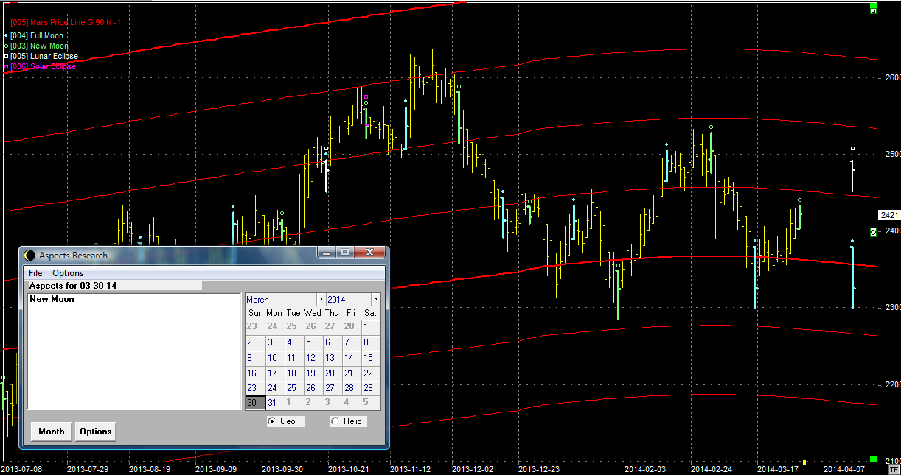
Task: Click the current price tag 2421
Action: click(888, 215)
